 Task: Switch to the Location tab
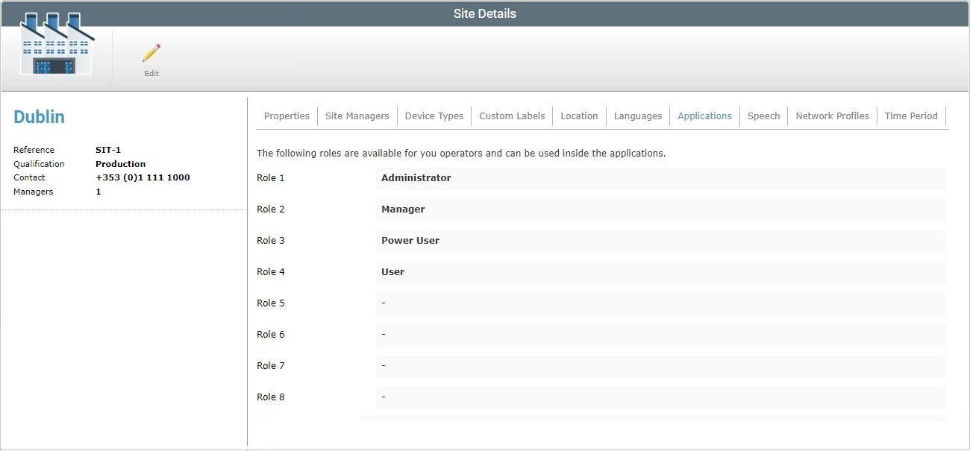[579, 116]
